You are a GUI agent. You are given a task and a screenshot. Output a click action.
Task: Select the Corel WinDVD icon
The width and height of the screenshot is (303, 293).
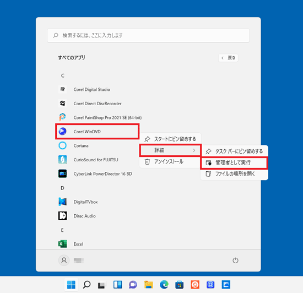(x=62, y=131)
